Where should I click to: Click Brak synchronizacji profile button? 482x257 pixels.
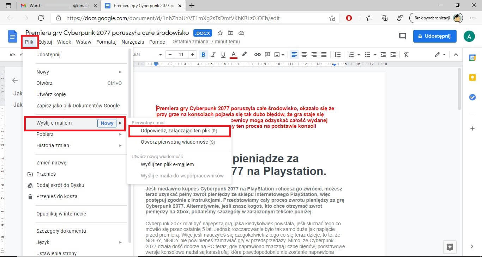(x=436, y=18)
